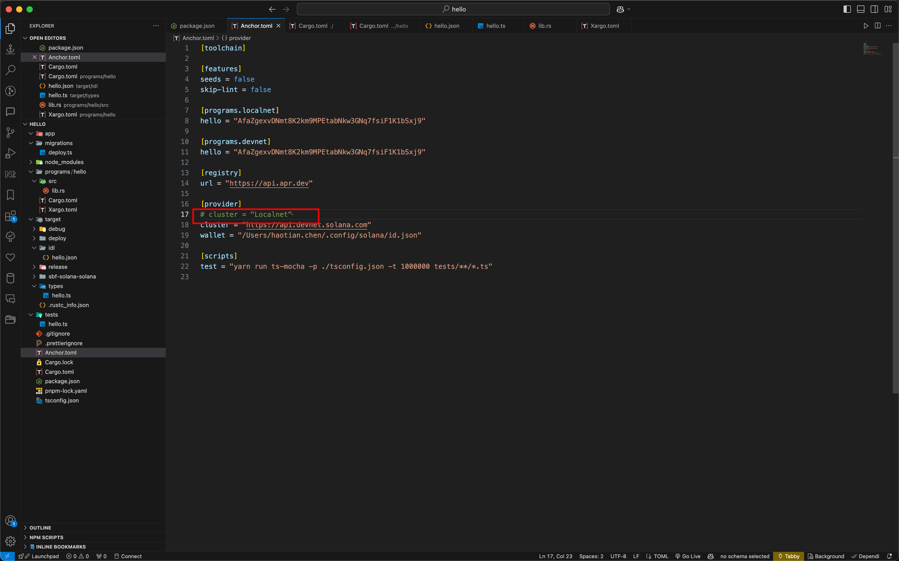Click the Run play icon in editor toolbar
This screenshot has width=899, height=561.
(x=866, y=26)
